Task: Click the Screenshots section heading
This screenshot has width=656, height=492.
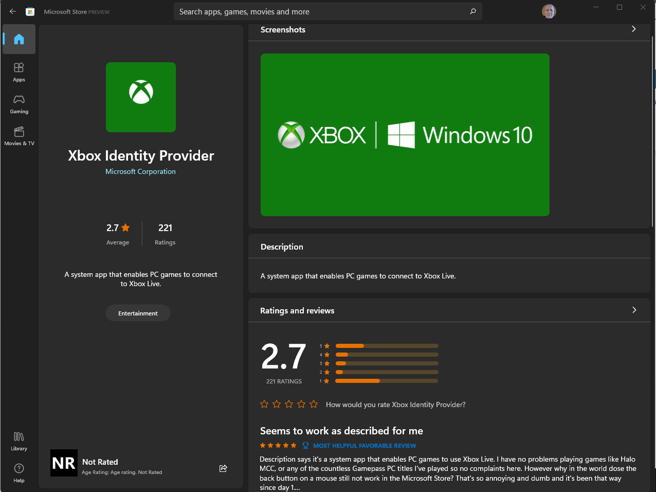Action: [x=283, y=30]
